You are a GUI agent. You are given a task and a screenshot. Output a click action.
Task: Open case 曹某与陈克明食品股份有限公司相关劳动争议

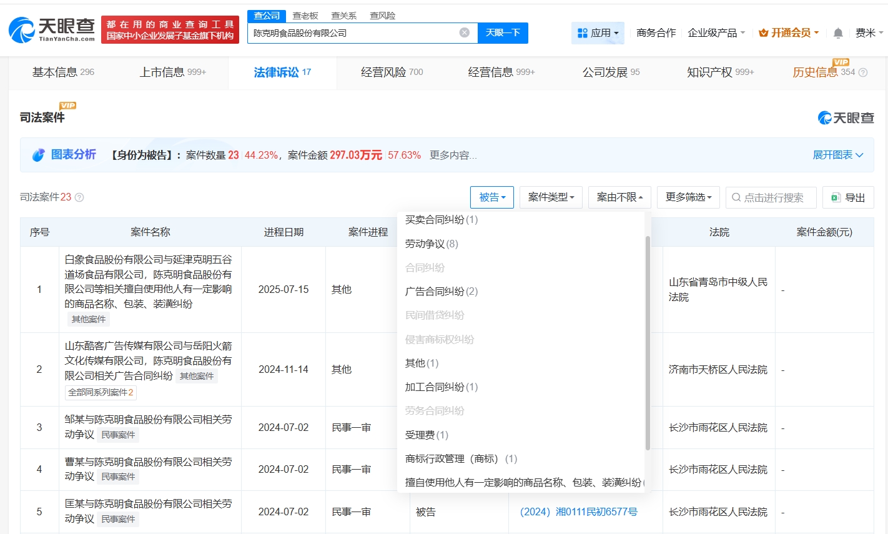[x=148, y=469]
